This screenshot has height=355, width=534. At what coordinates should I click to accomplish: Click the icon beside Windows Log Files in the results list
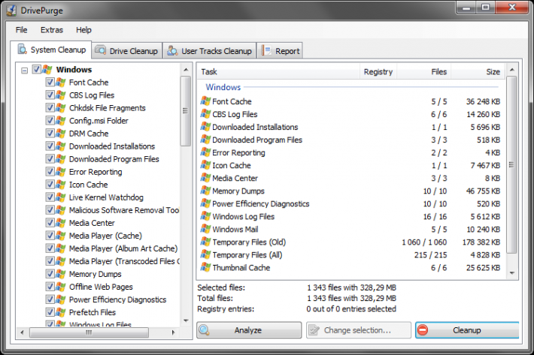[x=205, y=216]
